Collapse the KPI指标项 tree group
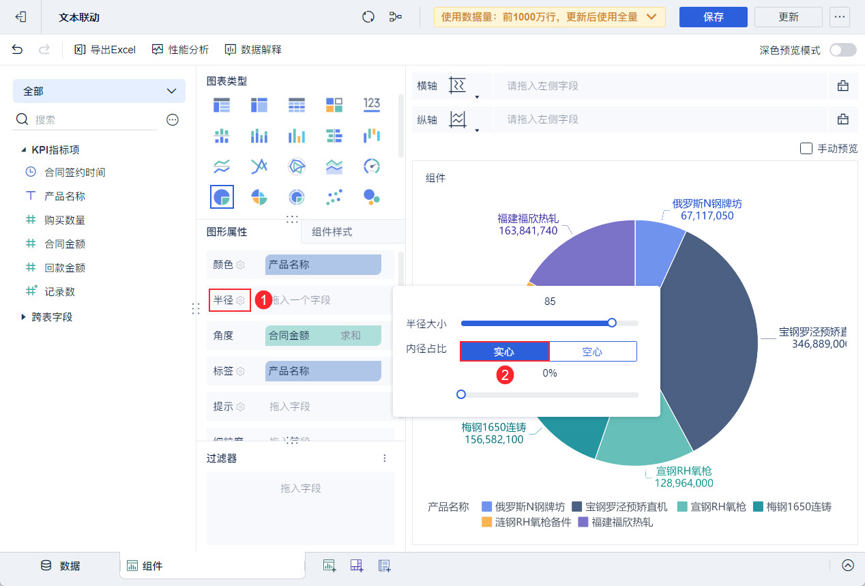The height and width of the screenshot is (586, 865). point(25,149)
